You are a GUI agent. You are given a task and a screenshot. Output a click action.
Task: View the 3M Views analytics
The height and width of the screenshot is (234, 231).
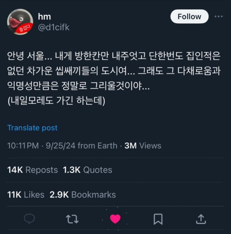tap(143, 146)
